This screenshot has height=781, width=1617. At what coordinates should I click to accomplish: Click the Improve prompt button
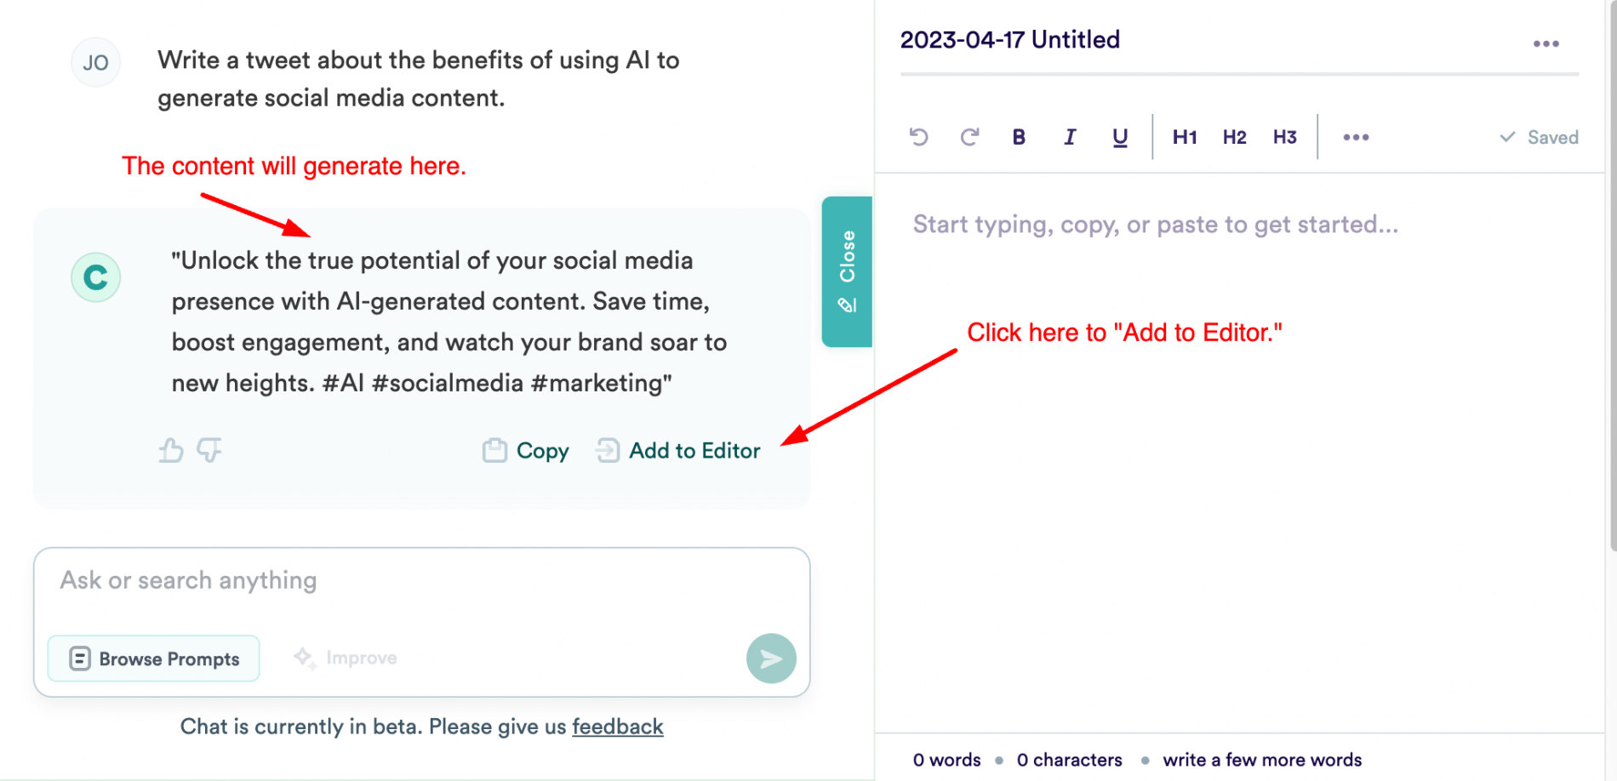click(x=346, y=658)
